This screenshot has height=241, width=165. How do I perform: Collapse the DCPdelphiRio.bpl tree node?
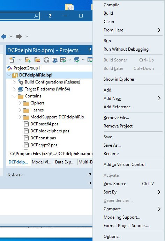(x=9, y=75)
